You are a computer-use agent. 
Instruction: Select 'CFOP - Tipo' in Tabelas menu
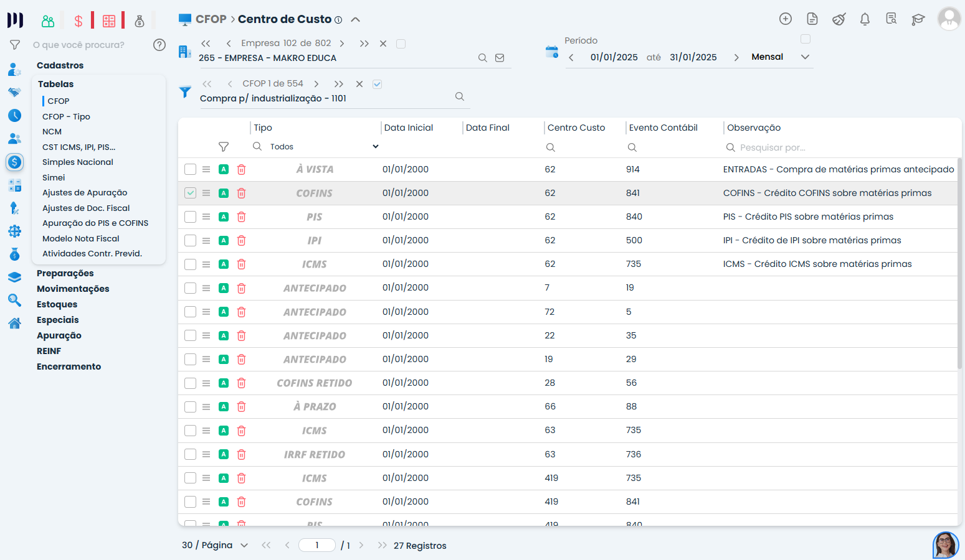66,116
